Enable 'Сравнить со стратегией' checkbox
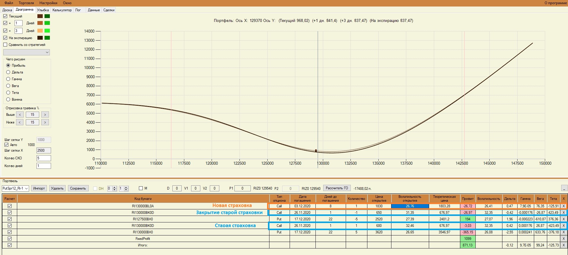Screen dimensions: 568x255 [x=5, y=45]
